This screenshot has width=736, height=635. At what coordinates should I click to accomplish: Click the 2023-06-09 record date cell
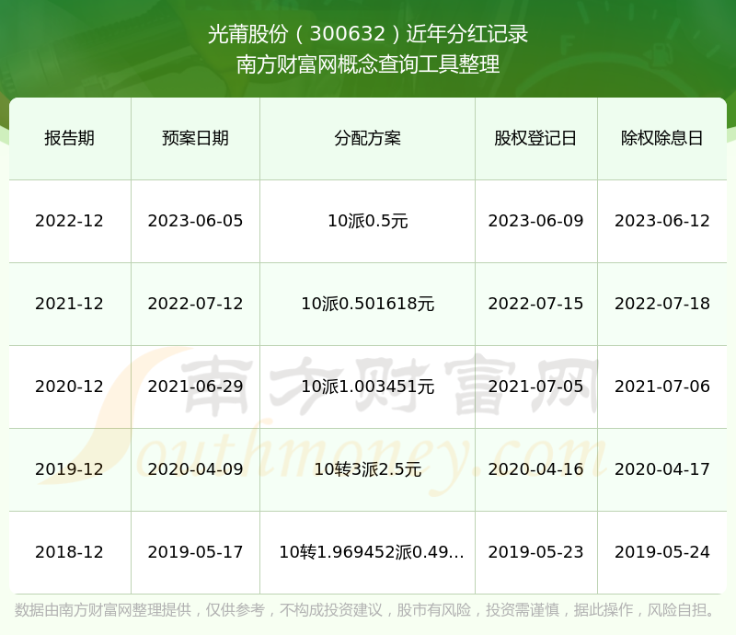pyautogui.click(x=535, y=221)
